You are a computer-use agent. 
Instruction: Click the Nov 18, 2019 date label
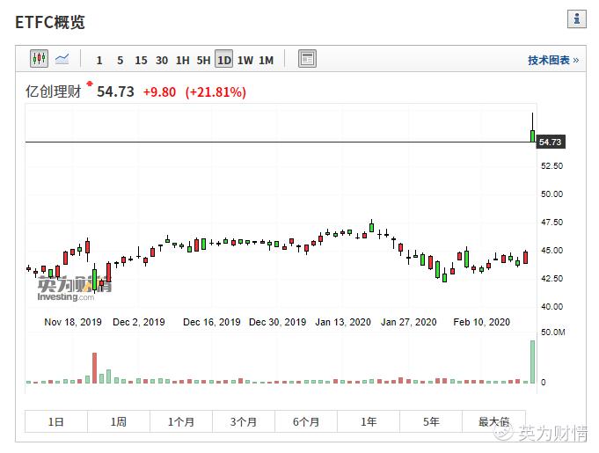click(73, 322)
